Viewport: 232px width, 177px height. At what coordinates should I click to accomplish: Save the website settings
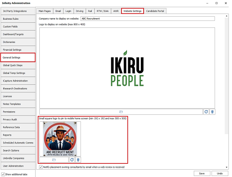pyautogui.click(x=202, y=173)
